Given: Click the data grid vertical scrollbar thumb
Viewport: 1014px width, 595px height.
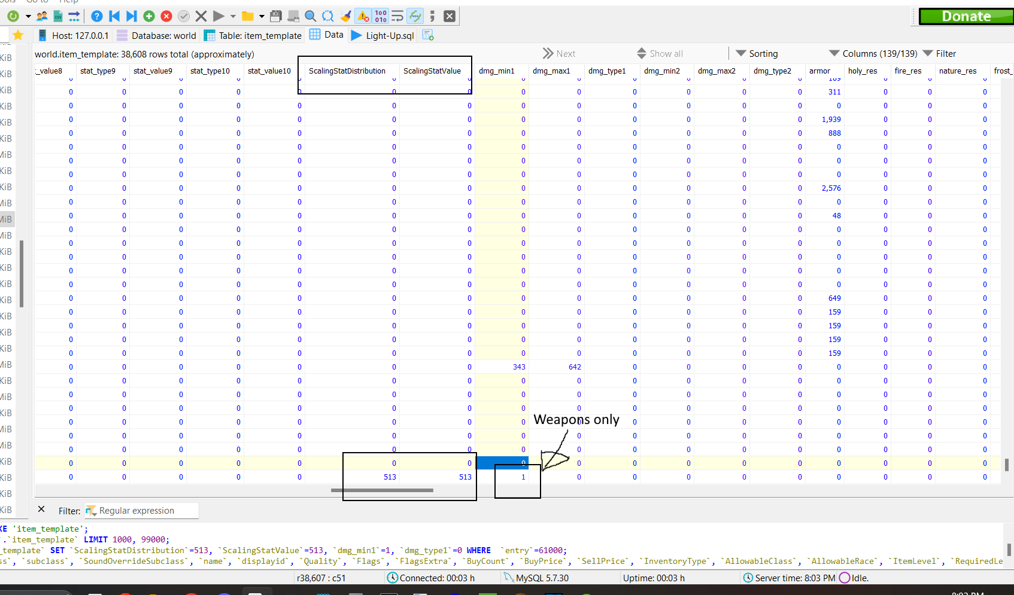Looking at the screenshot, I should tap(1007, 465).
